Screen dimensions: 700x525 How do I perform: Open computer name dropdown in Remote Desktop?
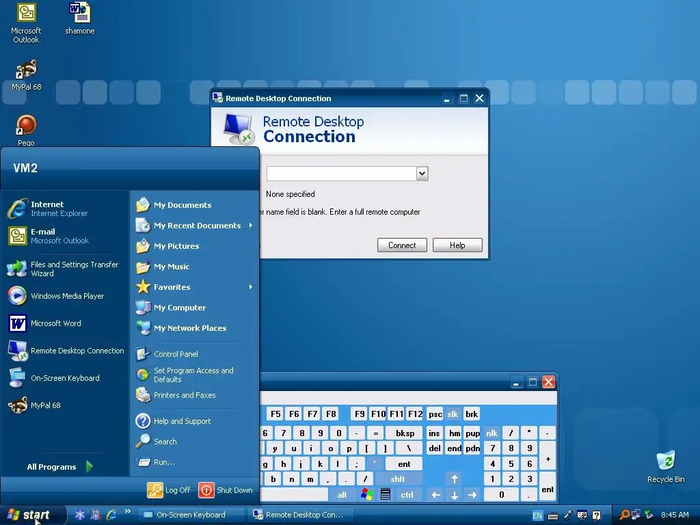point(422,174)
